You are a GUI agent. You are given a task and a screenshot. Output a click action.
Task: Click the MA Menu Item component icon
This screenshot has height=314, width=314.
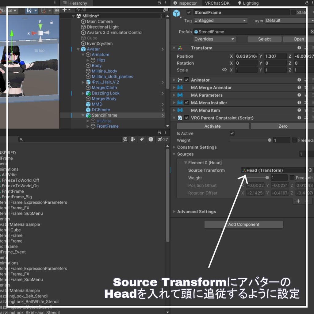(180, 110)
